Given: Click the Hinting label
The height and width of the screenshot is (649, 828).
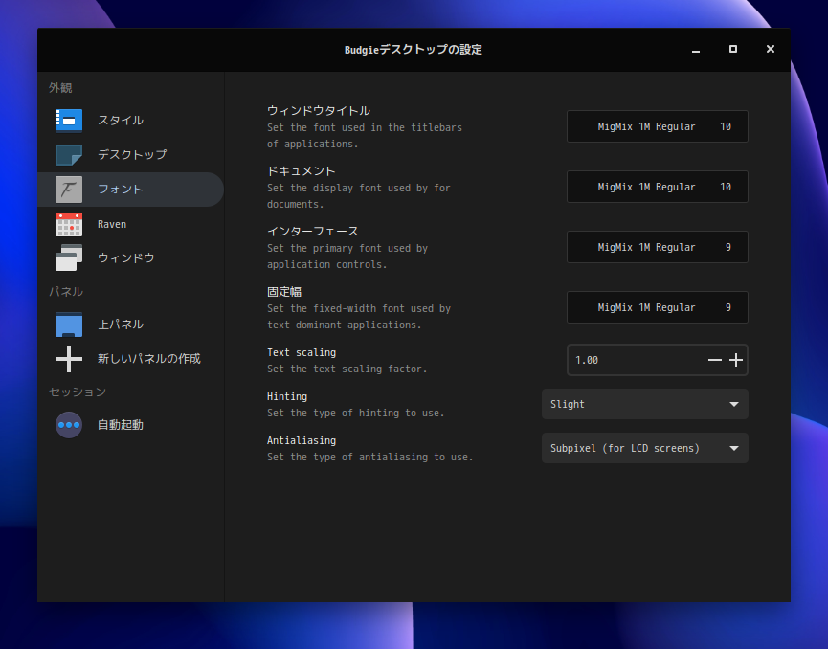Looking at the screenshot, I should tap(287, 396).
